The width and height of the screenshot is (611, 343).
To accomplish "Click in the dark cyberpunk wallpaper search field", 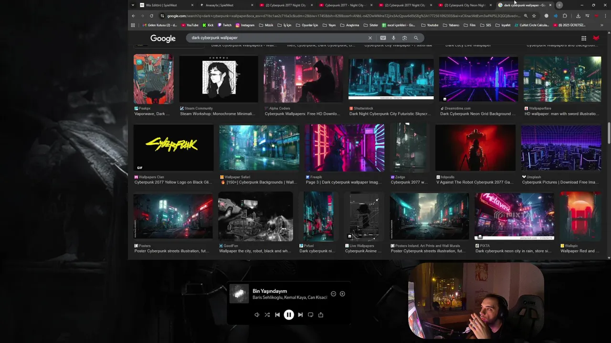I will (x=277, y=38).
